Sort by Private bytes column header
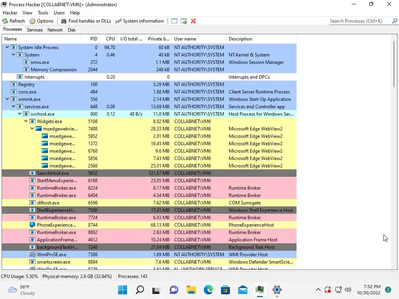This screenshot has height=299, width=399. coord(158,39)
